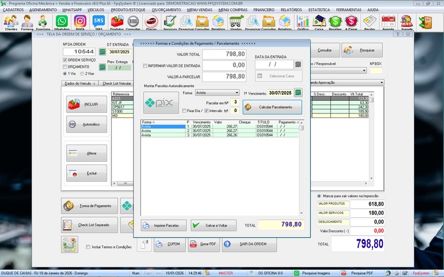The image size is (444, 277).
Task: Open the WhatsApp toolbar icon
Action: coord(62,21)
